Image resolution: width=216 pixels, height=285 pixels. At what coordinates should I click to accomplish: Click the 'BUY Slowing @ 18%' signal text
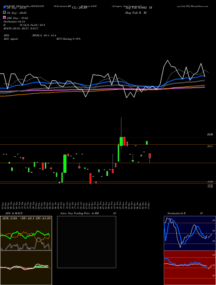click(68, 39)
